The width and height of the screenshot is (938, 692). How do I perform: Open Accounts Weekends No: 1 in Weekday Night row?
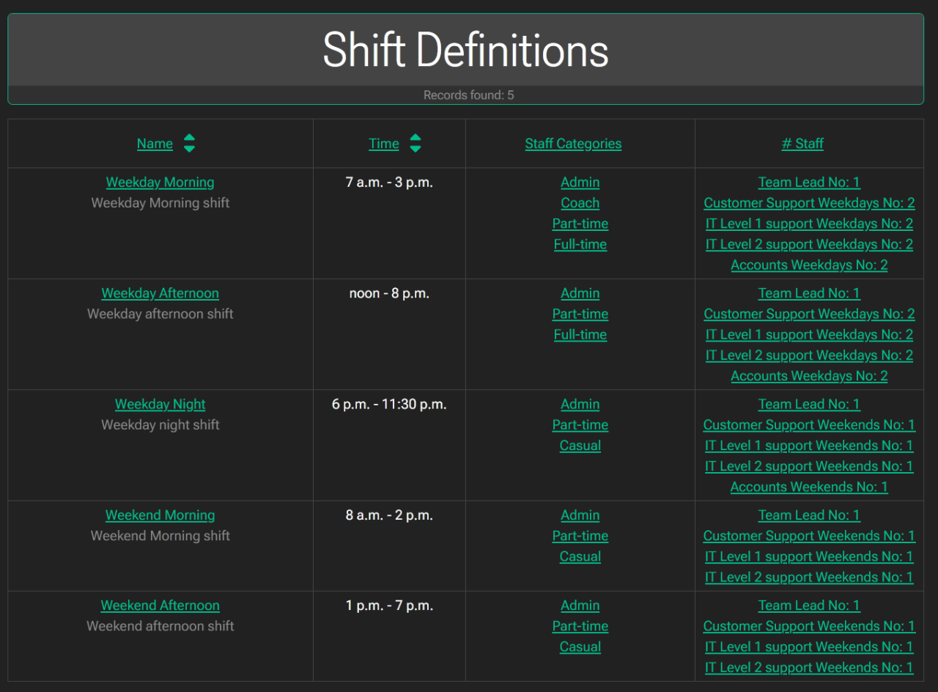pyautogui.click(x=808, y=486)
